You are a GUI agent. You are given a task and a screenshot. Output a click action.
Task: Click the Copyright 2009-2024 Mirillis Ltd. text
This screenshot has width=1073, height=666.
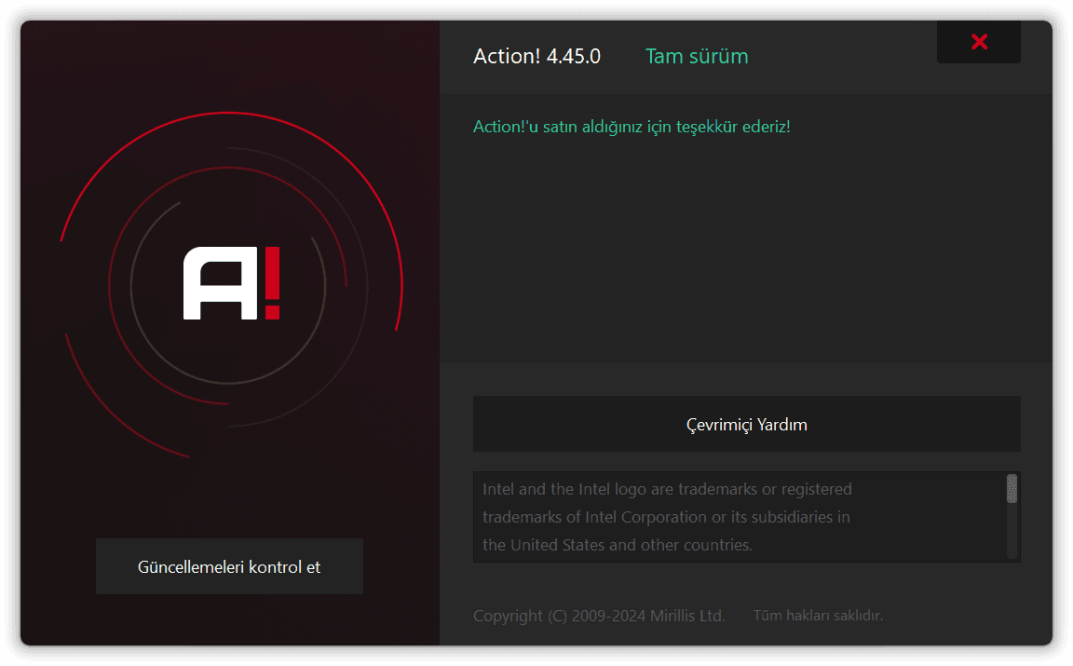pyautogui.click(x=599, y=616)
